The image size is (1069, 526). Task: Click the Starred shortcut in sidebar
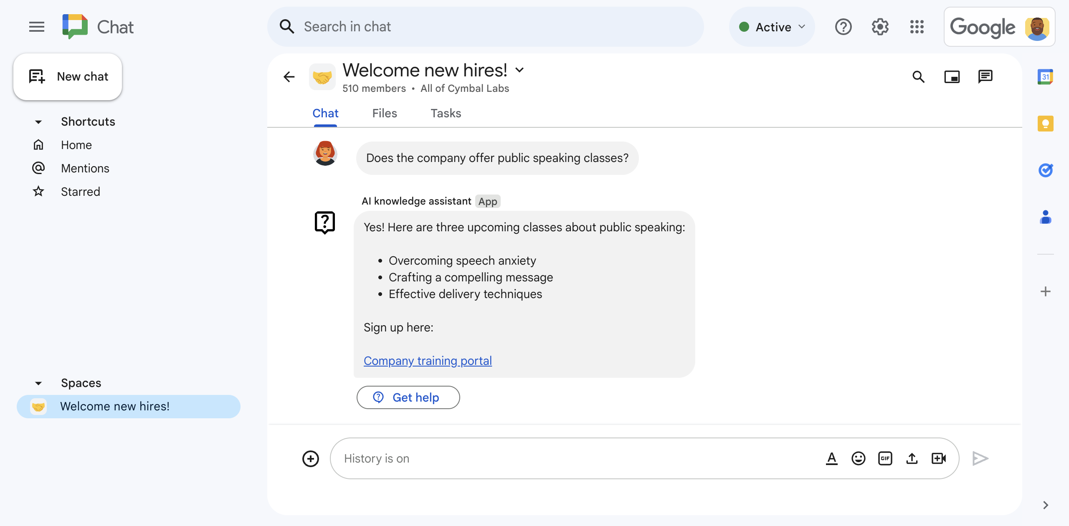(80, 191)
